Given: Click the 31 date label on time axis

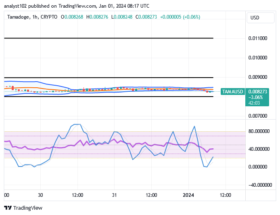Looking at the screenshot, I should (114, 195).
